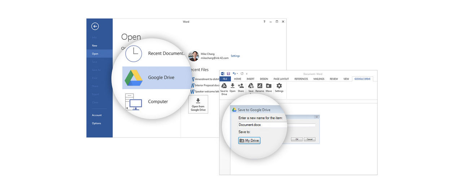Switch to the GOOGLE DRIVE ribbon tab

tap(363, 79)
